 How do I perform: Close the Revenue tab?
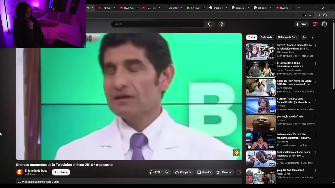[204, 8]
